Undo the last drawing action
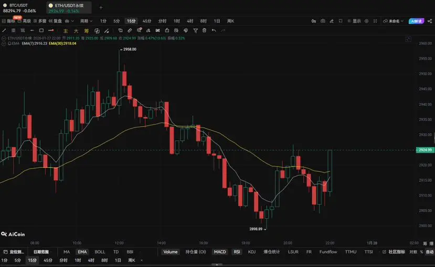This screenshot has height=267, width=435. pyautogui.click(x=214, y=30)
